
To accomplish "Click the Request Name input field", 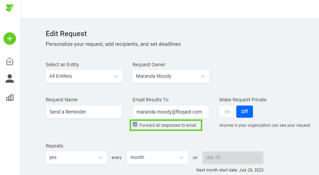I will point(84,112).
